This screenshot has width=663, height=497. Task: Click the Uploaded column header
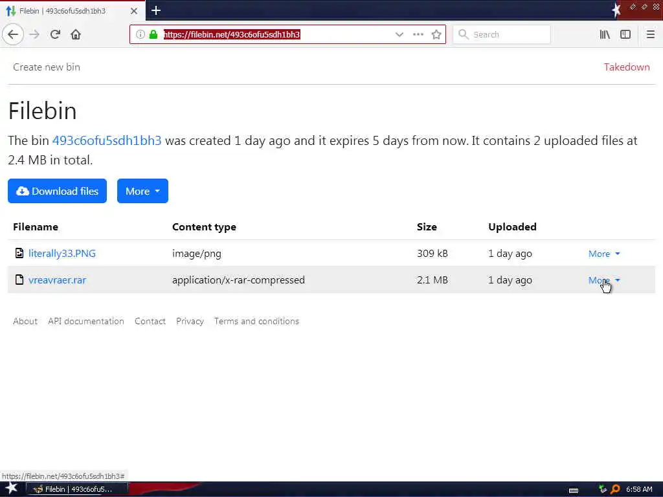pyautogui.click(x=512, y=227)
